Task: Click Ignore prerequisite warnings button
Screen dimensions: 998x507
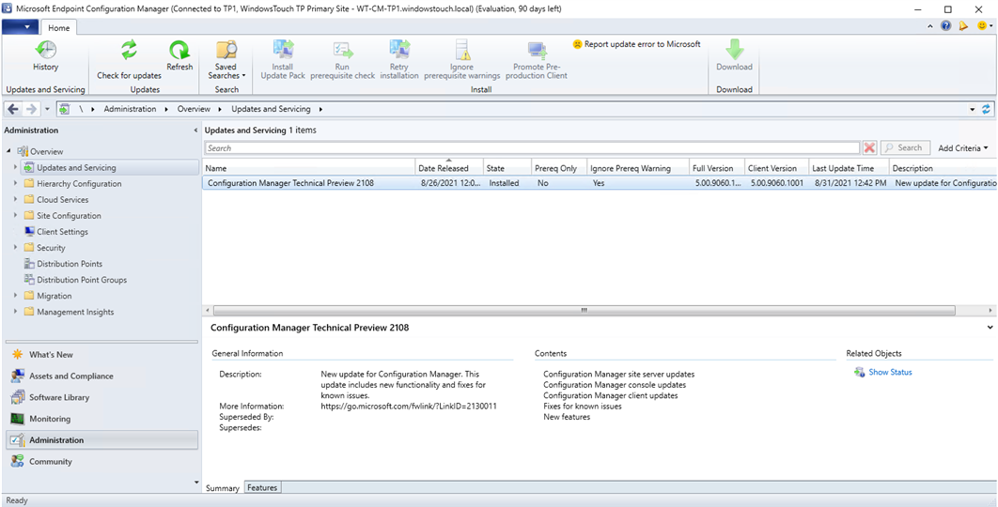Action: point(461,60)
